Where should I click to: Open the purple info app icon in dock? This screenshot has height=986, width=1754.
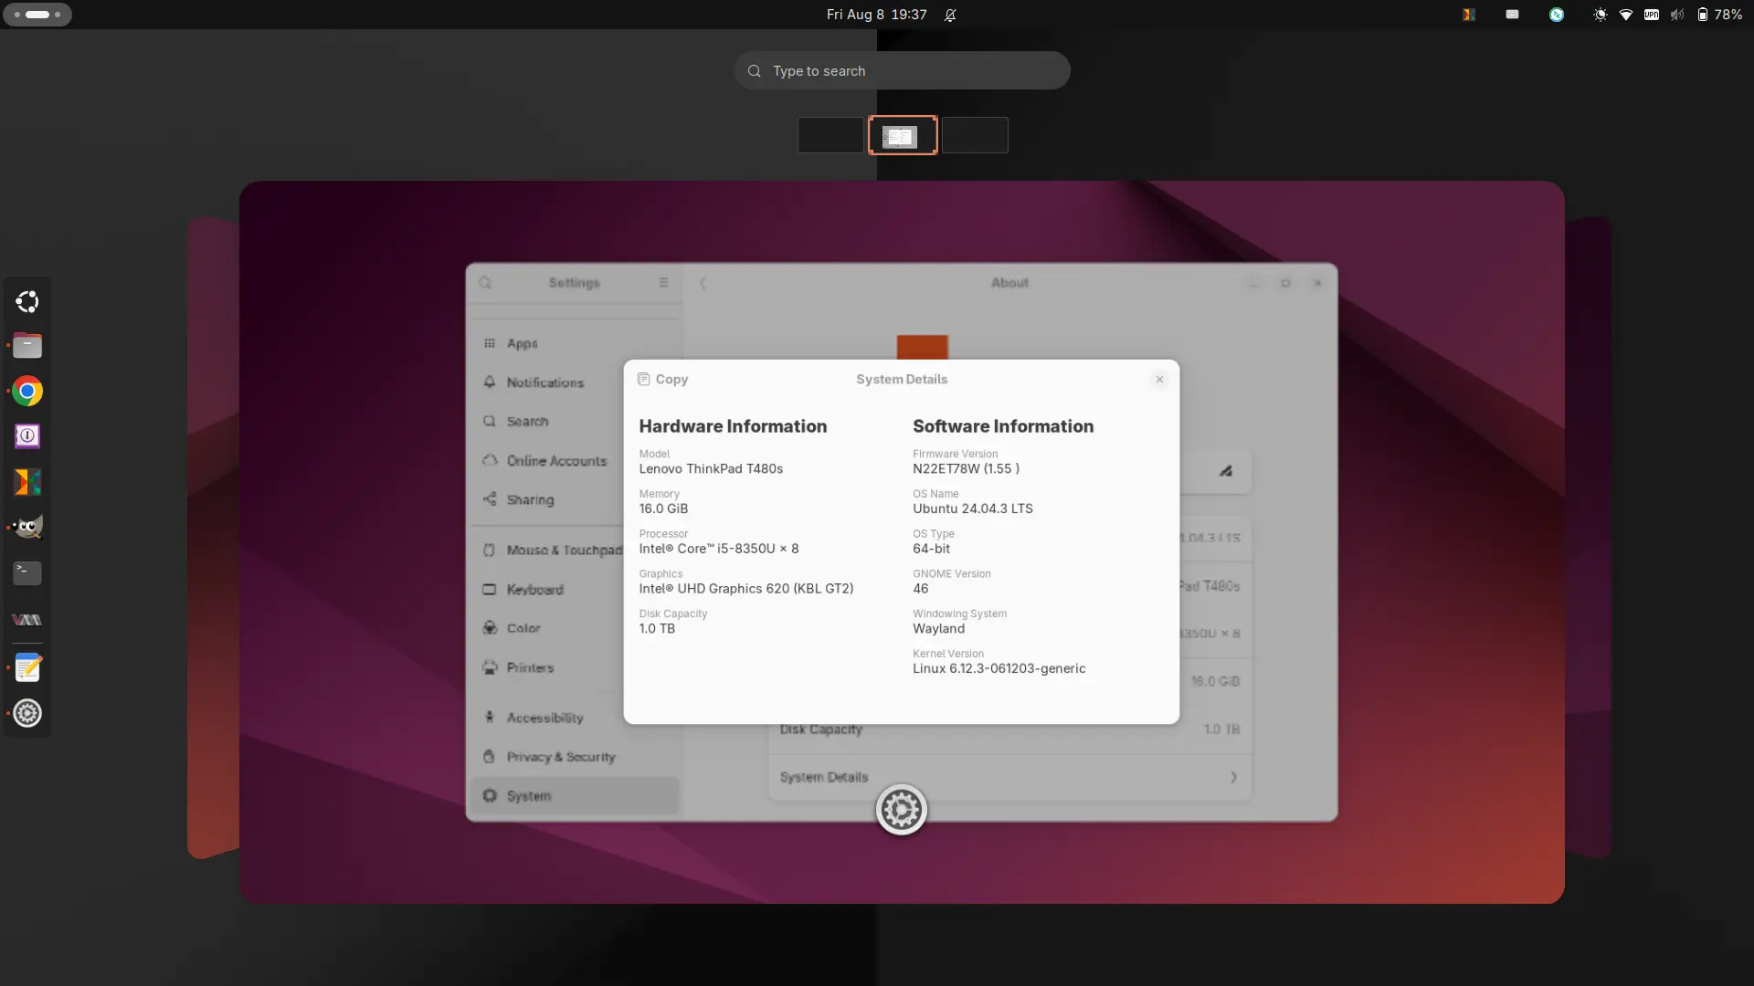pos(27,436)
